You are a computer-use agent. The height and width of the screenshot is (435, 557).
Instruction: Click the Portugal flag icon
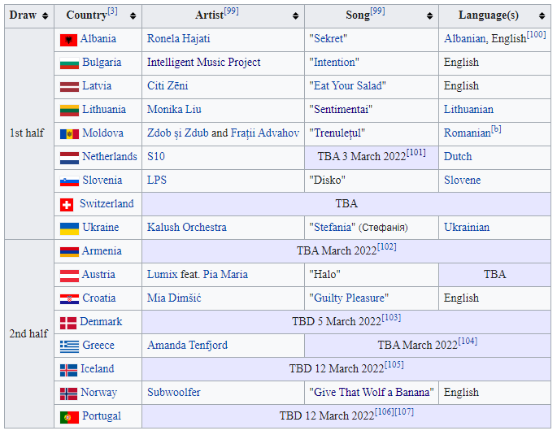tap(68, 417)
